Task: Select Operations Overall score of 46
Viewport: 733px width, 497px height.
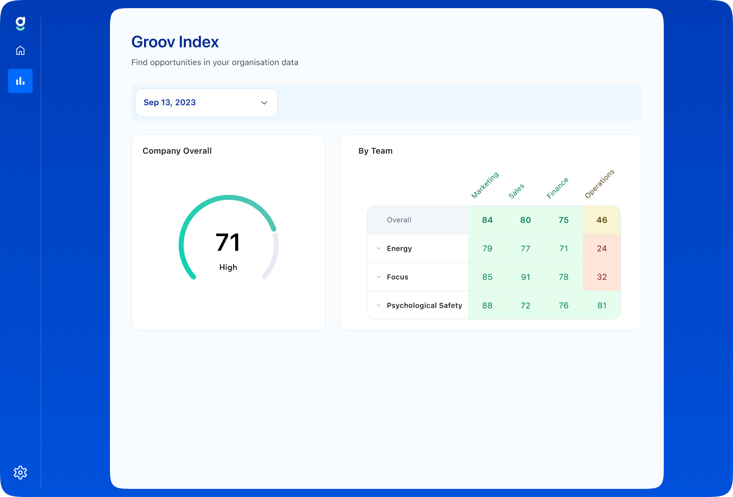Action: click(x=602, y=220)
